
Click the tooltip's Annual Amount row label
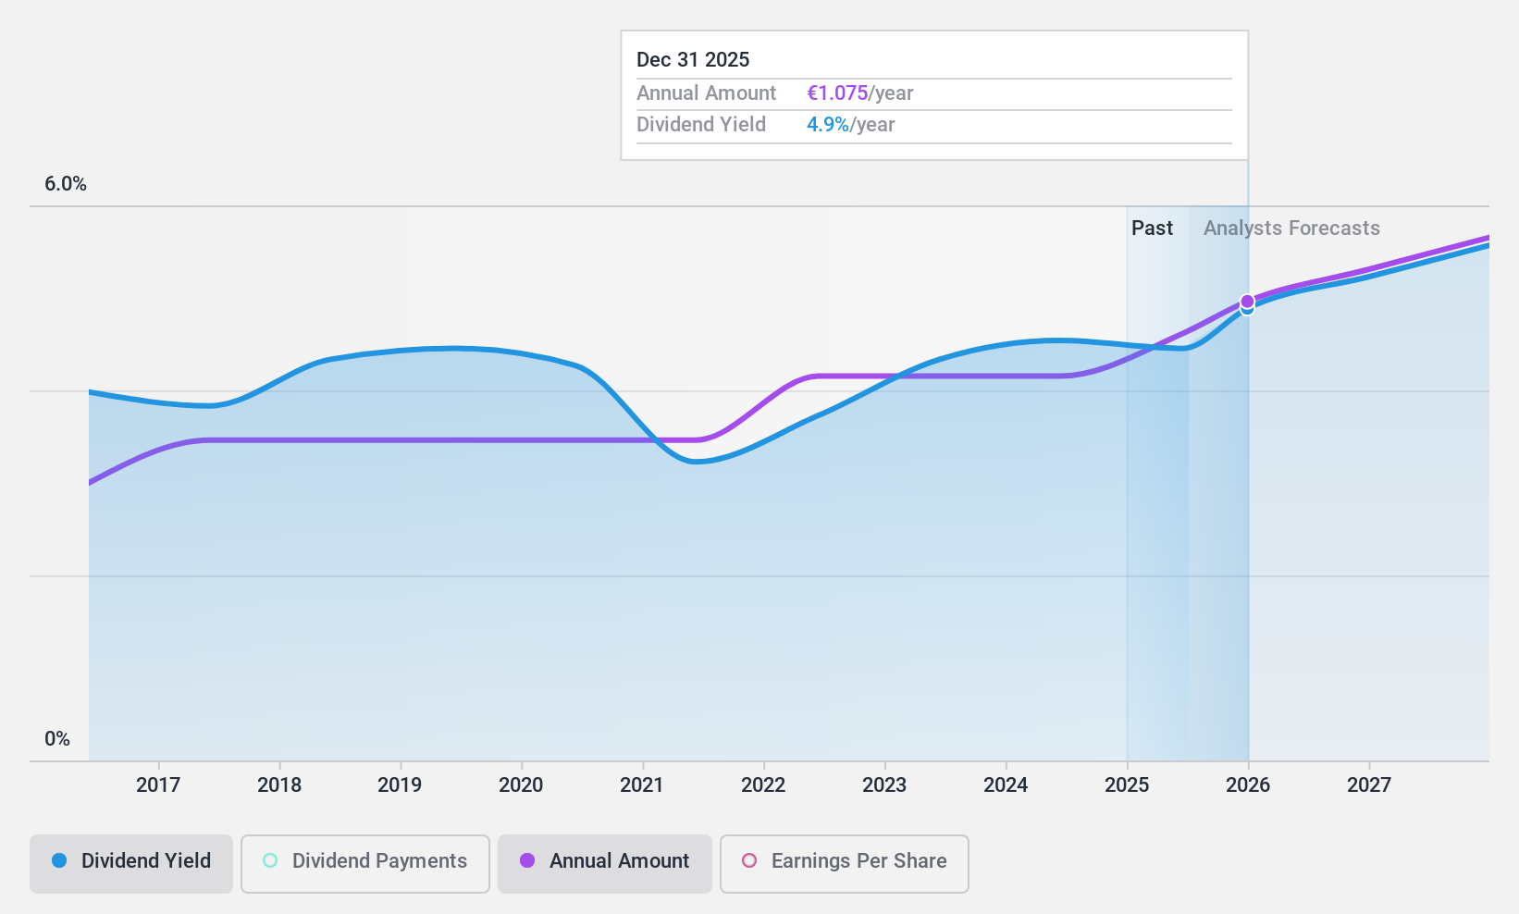pyautogui.click(x=707, y=93)
